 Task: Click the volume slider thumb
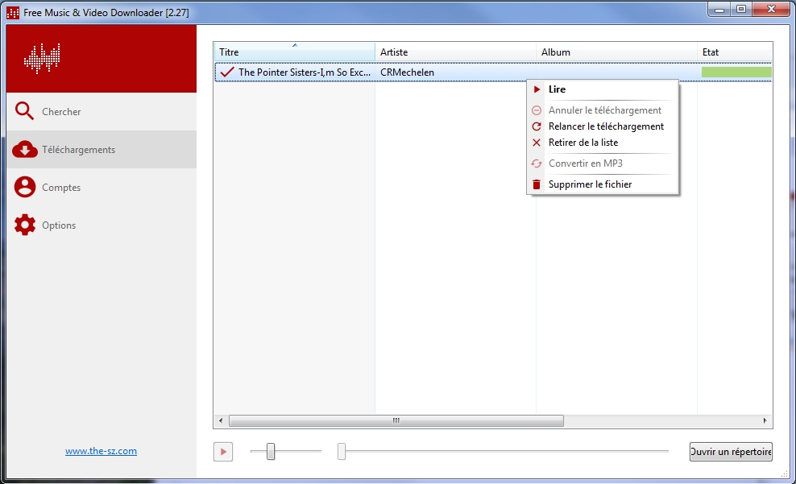pyautogui.click(x=271, y=451)
